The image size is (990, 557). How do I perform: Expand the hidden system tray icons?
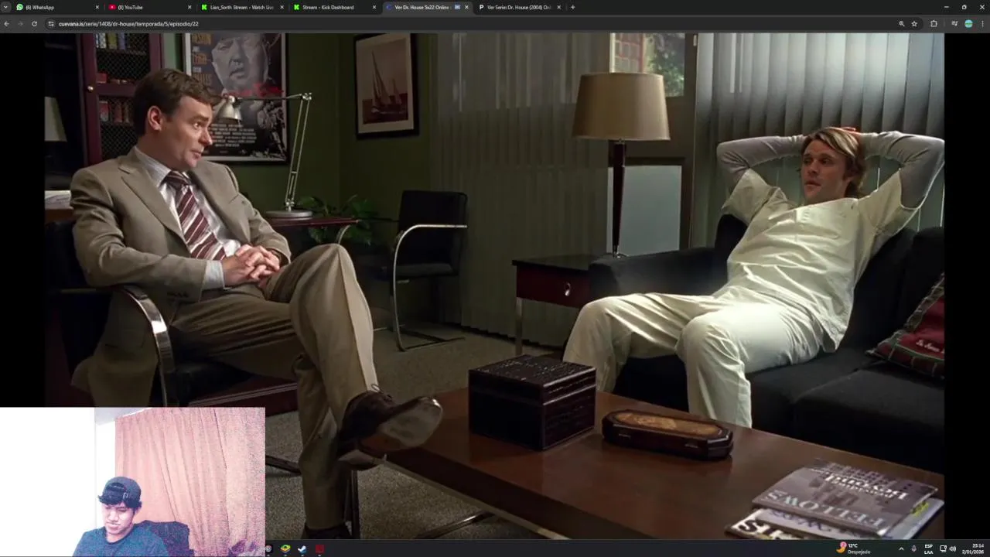tap(901, 548)
